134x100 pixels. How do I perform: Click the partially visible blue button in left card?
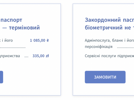click(x=1, y=77)
